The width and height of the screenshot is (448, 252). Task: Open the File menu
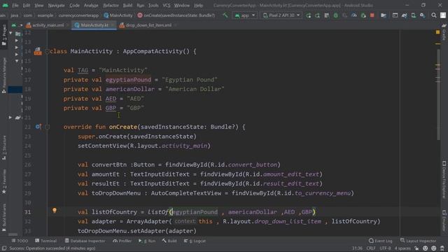click(15, 6)
